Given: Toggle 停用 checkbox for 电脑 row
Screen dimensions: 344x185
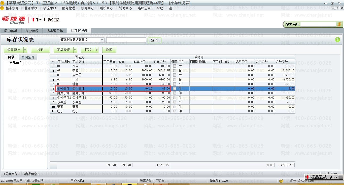Looking at the screenshot, I should (x=174, y=70).
